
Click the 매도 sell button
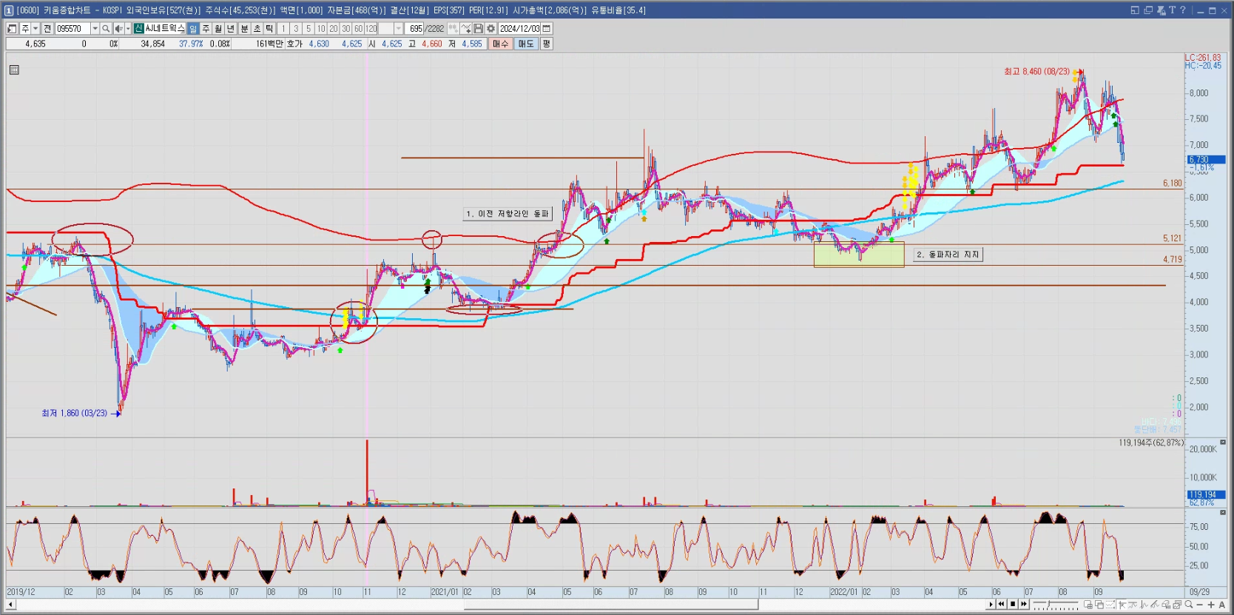click(526, 44)
